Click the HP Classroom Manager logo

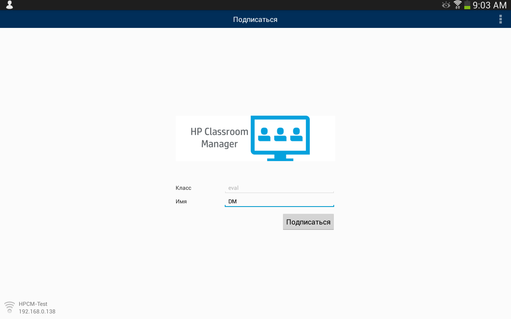tap(255, 138)
